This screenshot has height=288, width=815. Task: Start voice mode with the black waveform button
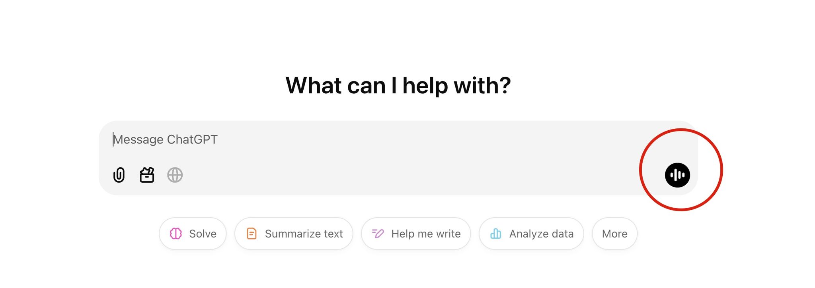(677, 175)
